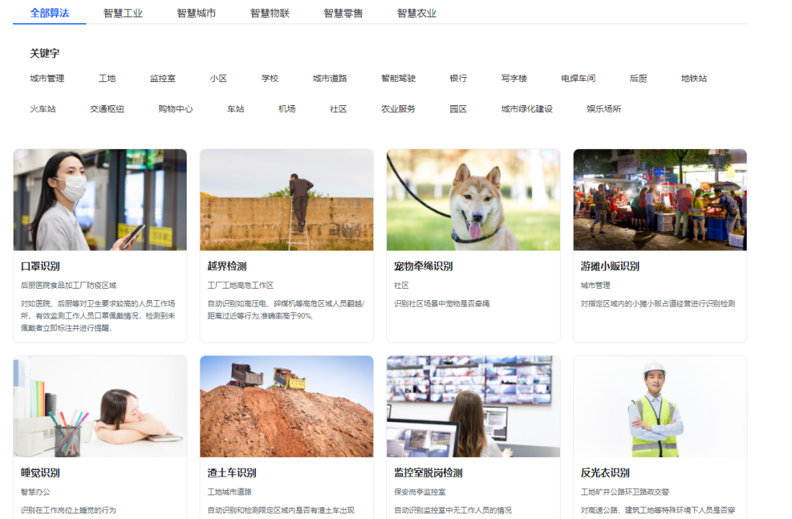
Task: Click the 后厨医院食品加工厂防疫区域 scene text
Action: point(68,286)
